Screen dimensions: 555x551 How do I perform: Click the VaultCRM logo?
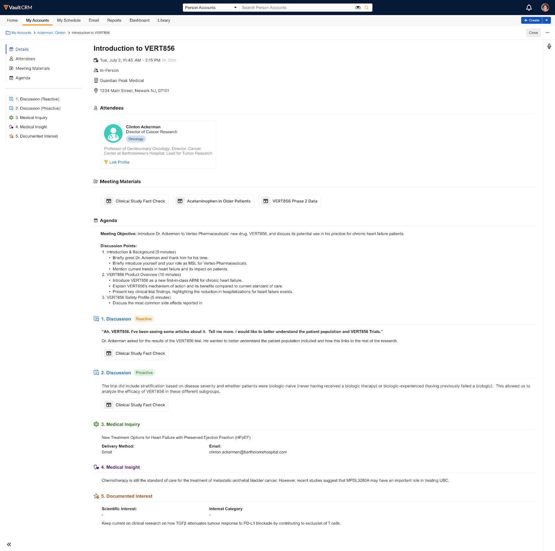(18, 7)
